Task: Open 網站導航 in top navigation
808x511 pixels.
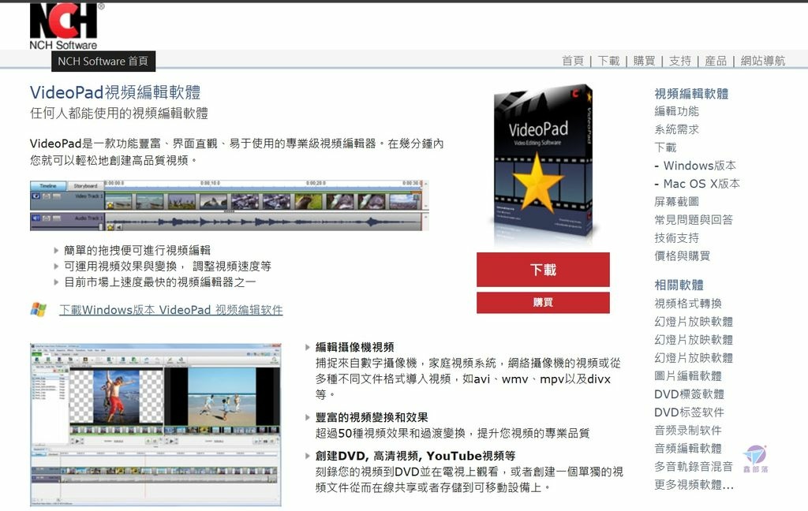Action: (763, 61)
